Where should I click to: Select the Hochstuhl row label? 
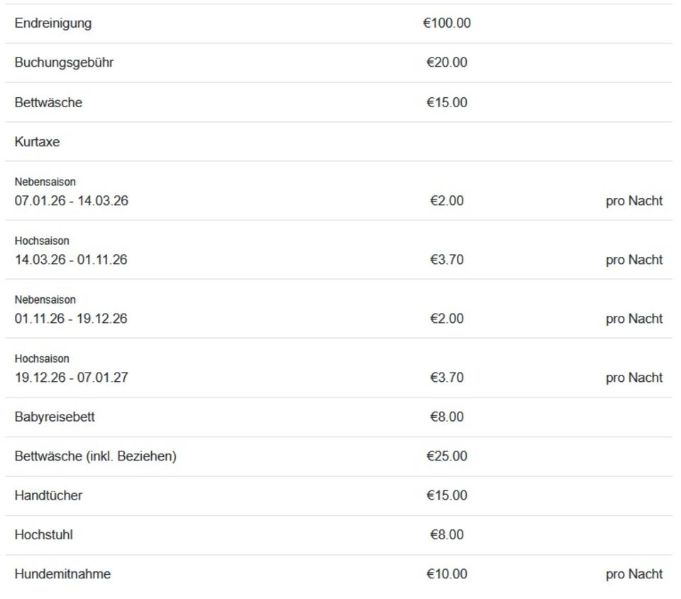click(44, 535)
